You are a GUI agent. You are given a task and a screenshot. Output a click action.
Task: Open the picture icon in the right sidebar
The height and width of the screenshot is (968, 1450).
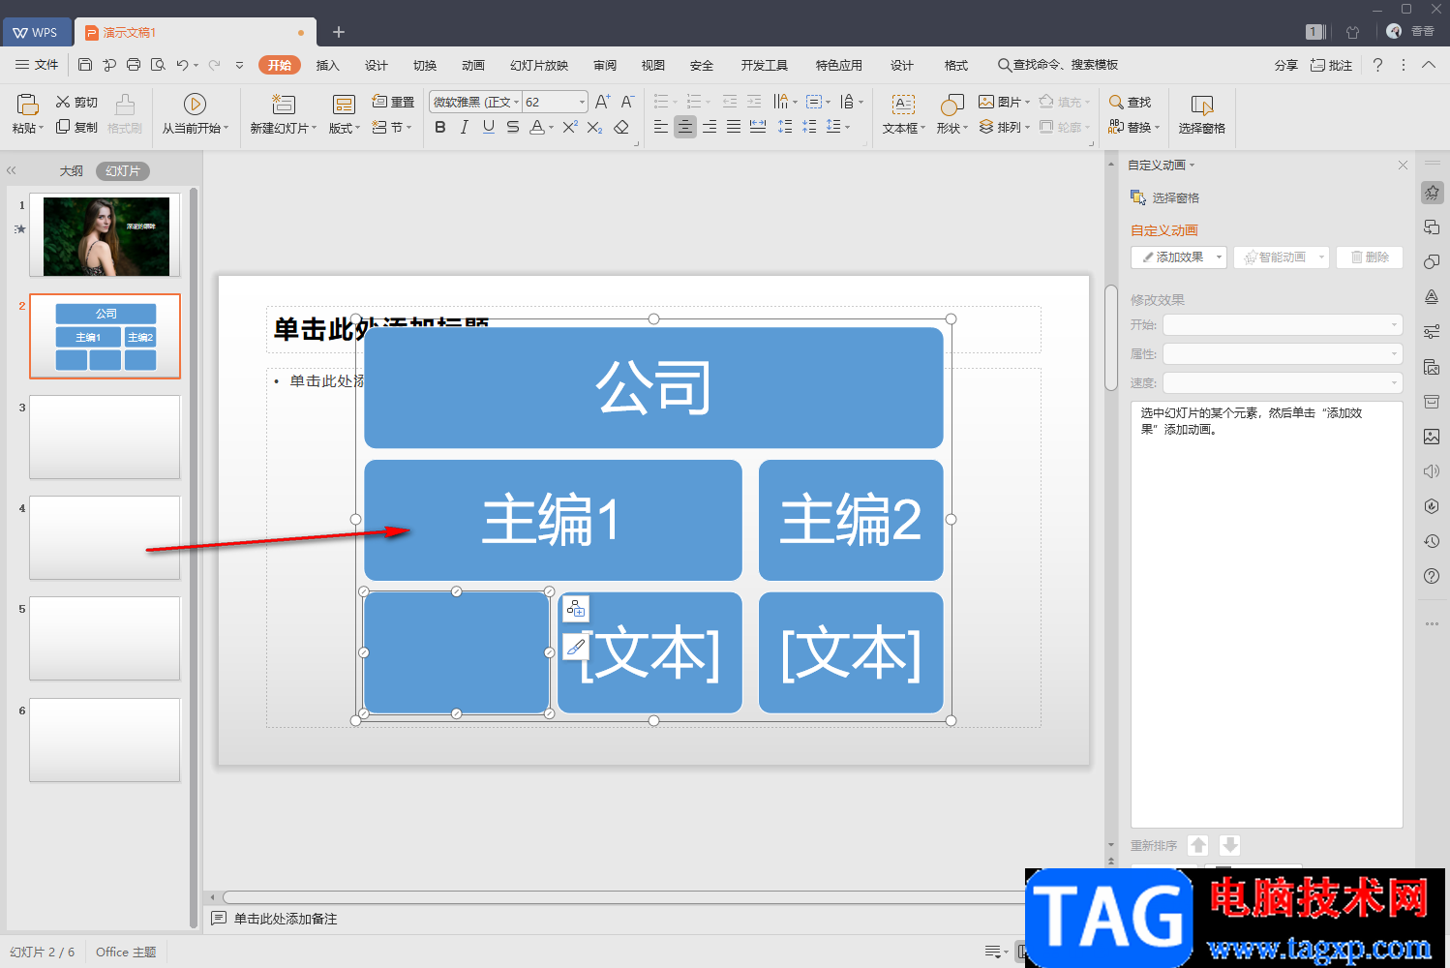coord(1432,437)
